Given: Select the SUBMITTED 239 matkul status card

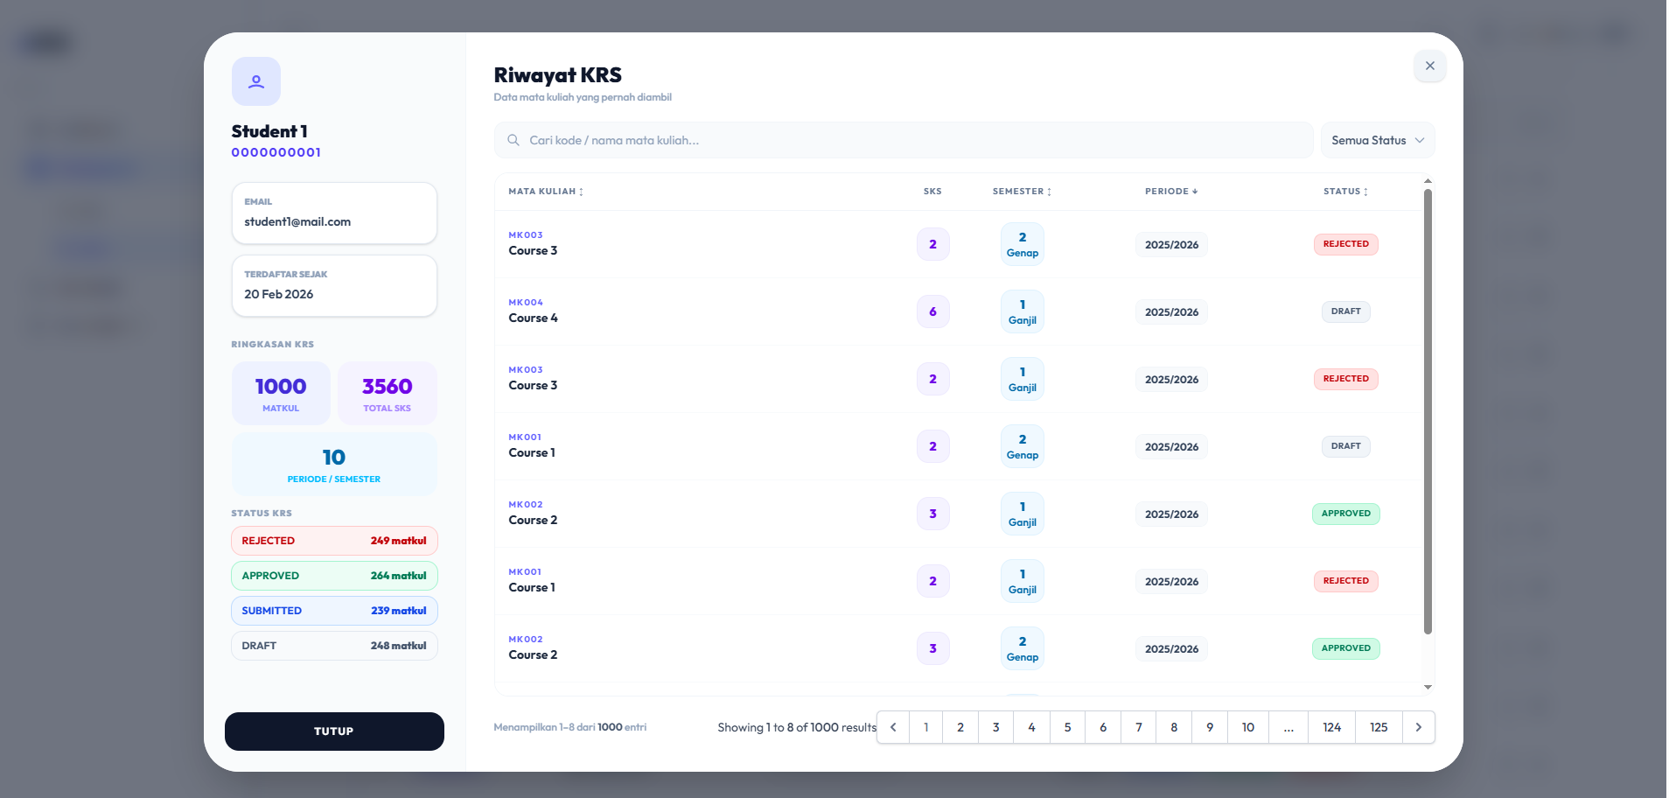Looking at the screenshot, I should point(334,611).
